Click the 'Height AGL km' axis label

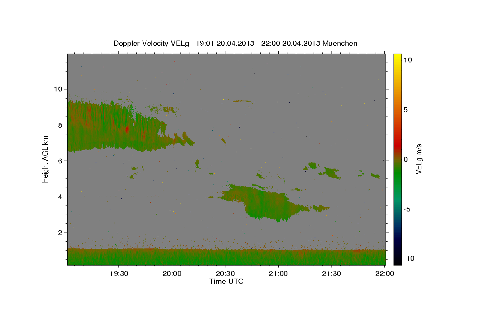[46, 159]
